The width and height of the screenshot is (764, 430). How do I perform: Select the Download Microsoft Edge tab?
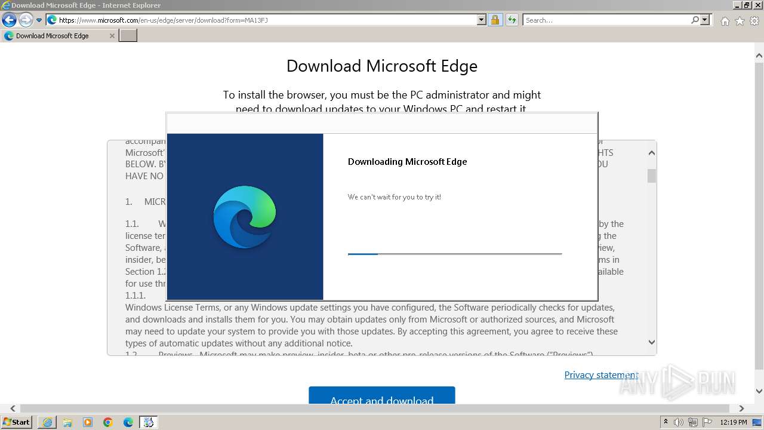point(59,36)
